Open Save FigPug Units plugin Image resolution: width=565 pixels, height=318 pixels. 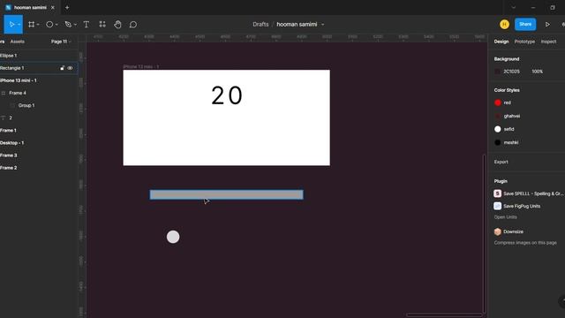522,206
